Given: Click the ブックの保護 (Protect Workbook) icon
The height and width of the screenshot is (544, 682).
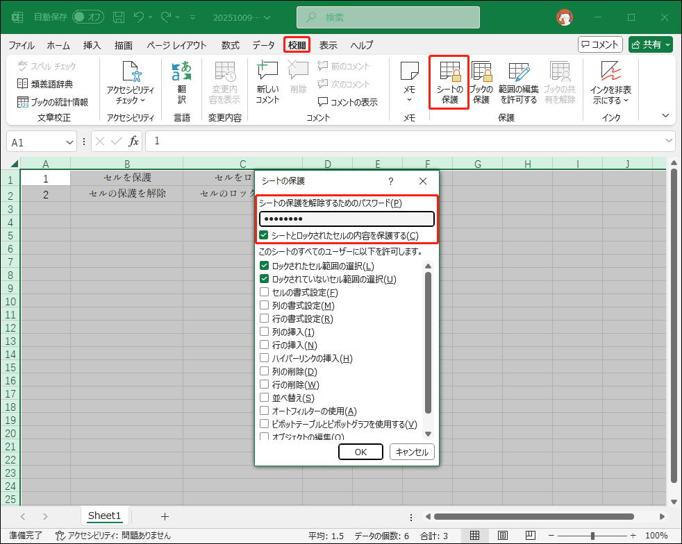Looking at the screenshot, I should [481, 73].
